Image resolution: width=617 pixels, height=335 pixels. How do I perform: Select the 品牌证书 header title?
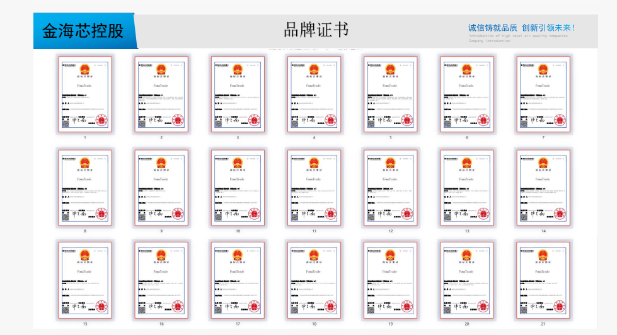[x=316, y=30]
